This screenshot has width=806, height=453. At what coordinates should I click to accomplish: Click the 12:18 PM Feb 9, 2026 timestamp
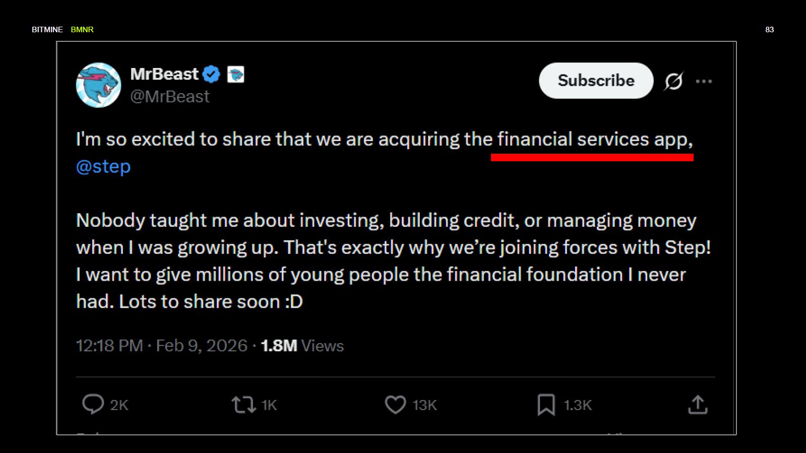(161, 346)
